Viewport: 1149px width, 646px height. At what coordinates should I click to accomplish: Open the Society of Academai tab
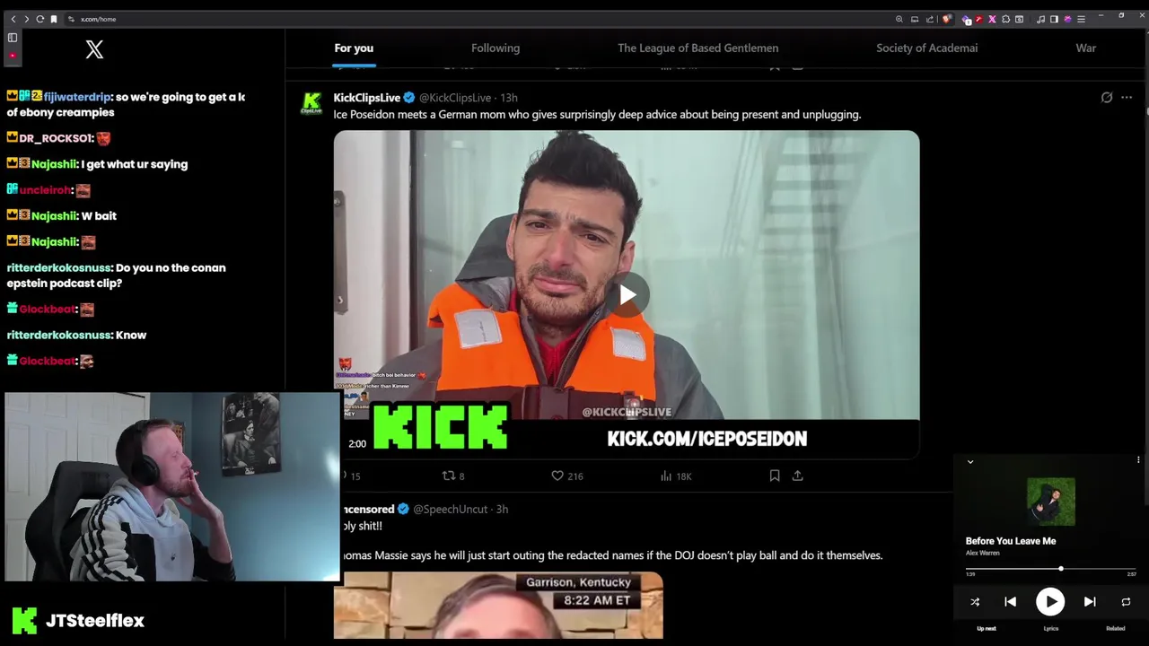click(x=926, y=48)
